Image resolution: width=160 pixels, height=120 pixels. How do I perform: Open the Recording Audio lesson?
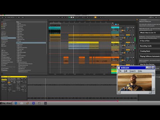pyautogui.click(x=150, y=46)
